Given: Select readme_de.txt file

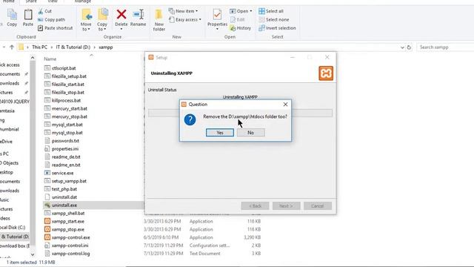Looking at the screenshot, I should 66,156.
